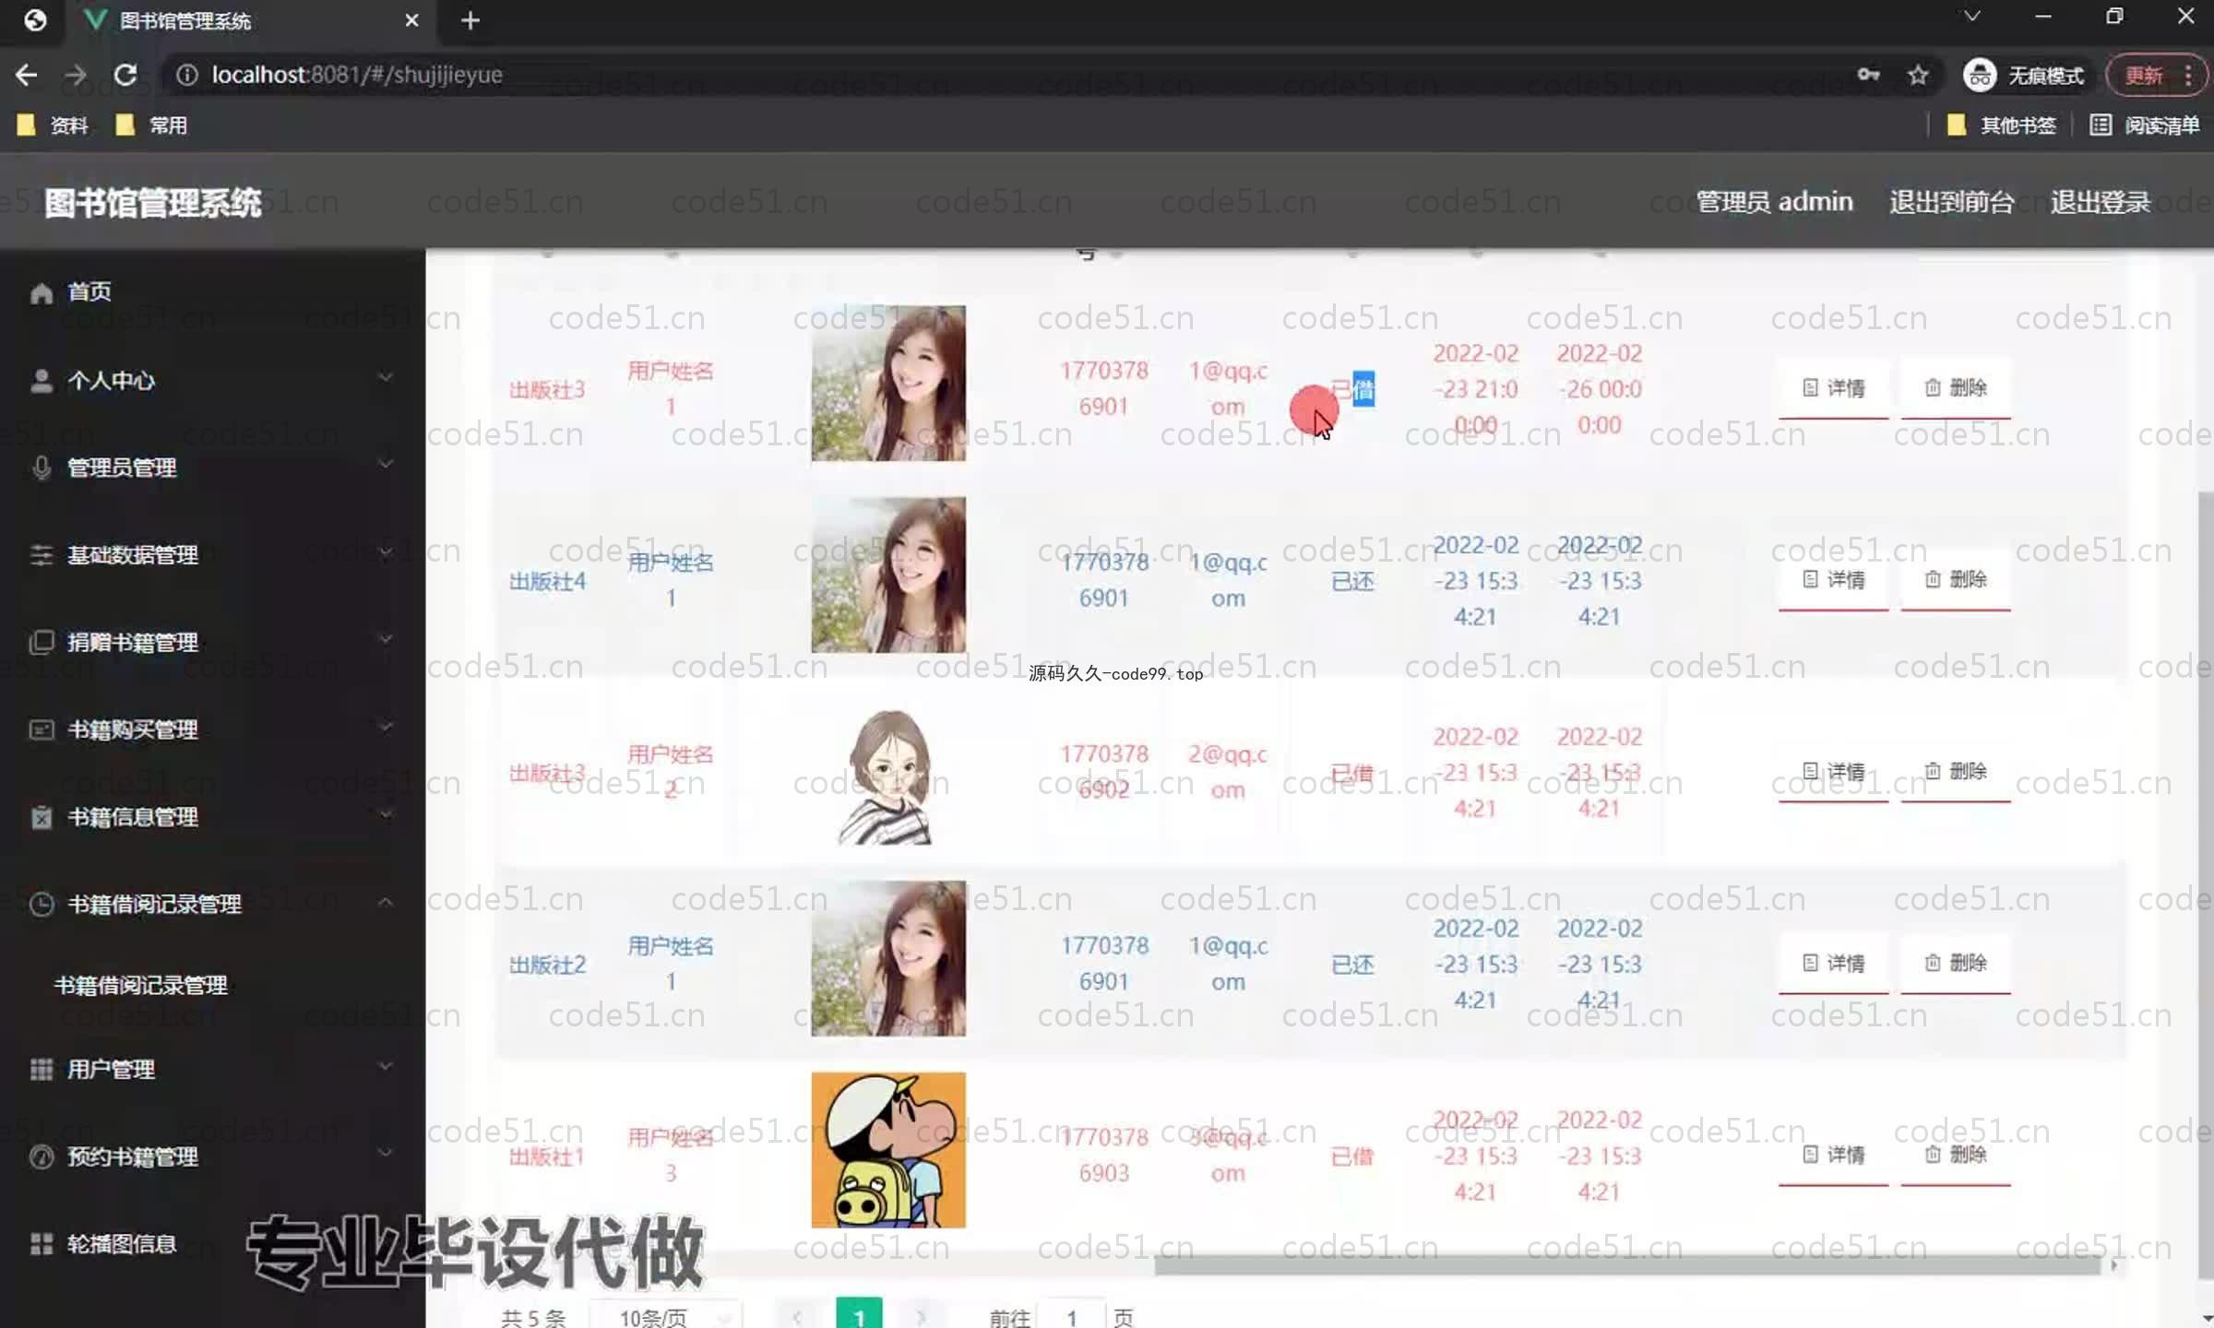Open the 10条/页 page size dropdown
The width and height of the screenshot is (2214, 1328).
[664, 1317]
